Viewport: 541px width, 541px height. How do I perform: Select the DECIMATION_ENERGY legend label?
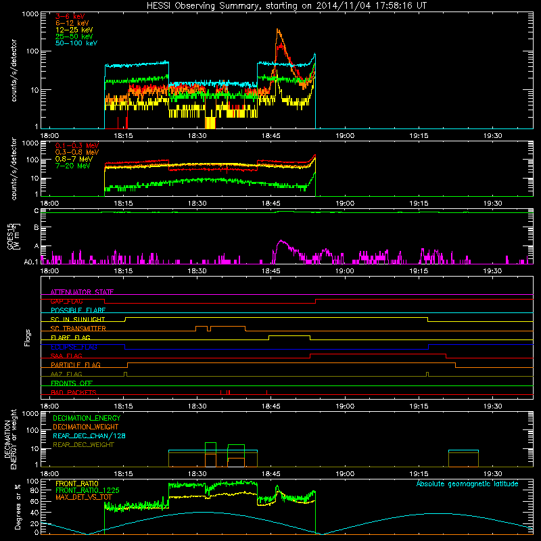(x=87, y=418)
